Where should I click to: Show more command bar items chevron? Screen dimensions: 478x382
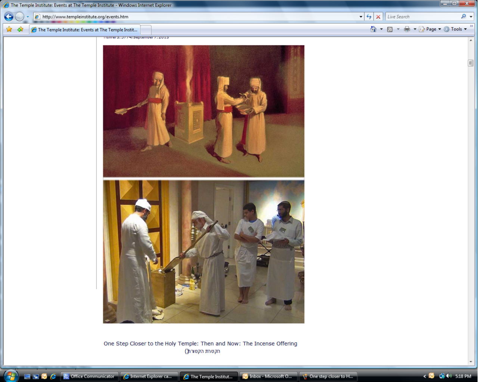[471, 26]
